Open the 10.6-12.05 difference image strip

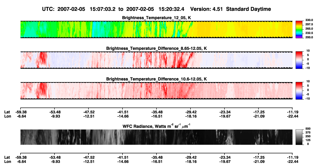pyautogui.click(x=156, y=90)
